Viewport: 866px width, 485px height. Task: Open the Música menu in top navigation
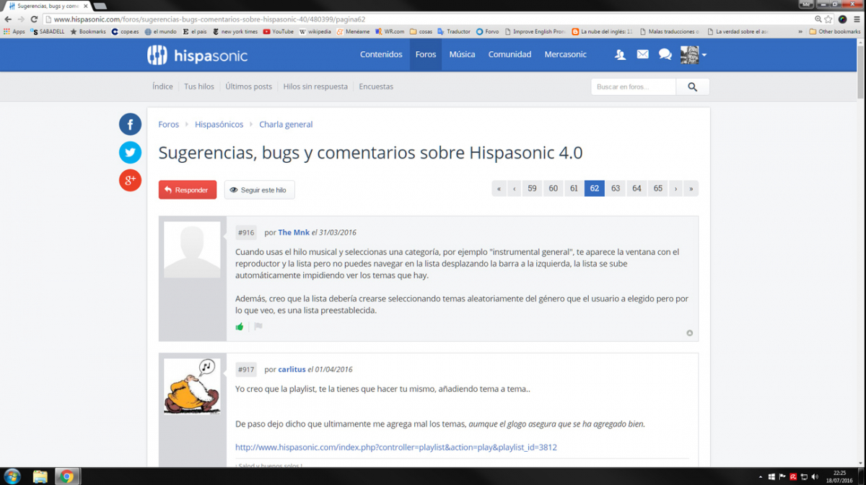(x=462, y=55)
